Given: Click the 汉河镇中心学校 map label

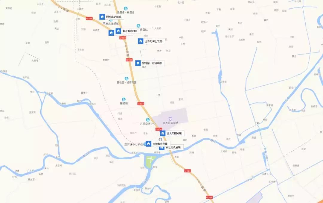Looking at the screenshot, I should (133, 144).
